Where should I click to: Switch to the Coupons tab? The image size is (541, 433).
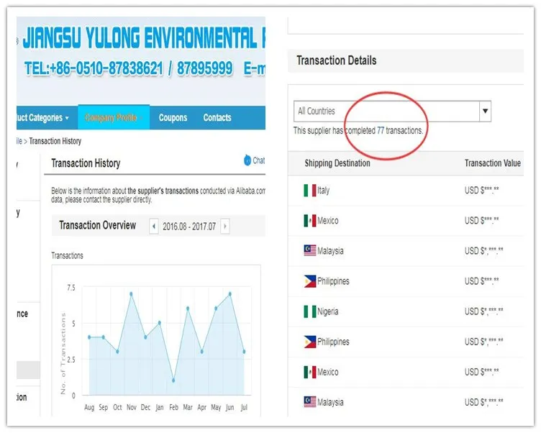pos(173,118)
